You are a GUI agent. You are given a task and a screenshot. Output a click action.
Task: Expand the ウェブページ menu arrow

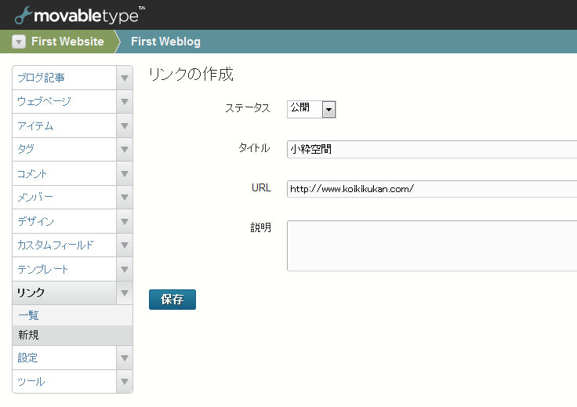point(125,102)
